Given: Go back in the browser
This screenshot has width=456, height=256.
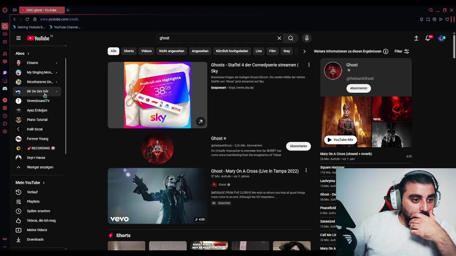Looking at the screenshot, I should click(14, 19).
